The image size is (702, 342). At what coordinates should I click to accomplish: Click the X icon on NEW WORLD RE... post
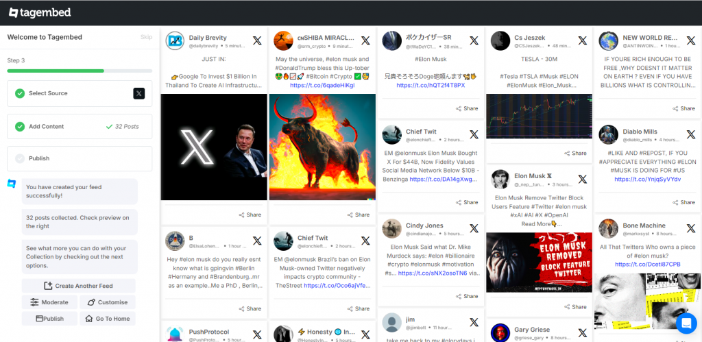tap(691, 40)
